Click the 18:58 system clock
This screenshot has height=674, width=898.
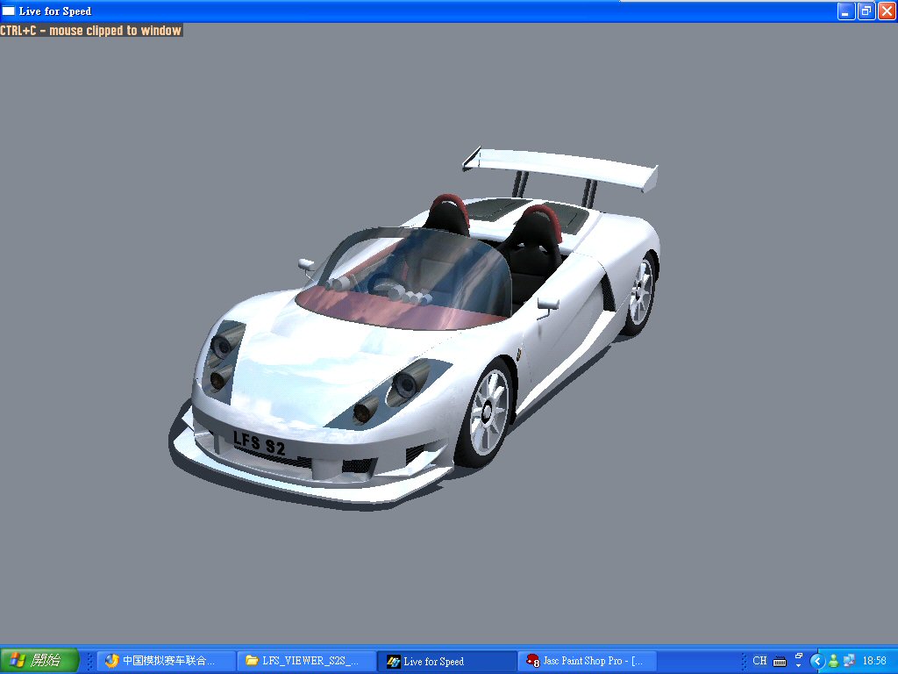(x=874, y=661)
